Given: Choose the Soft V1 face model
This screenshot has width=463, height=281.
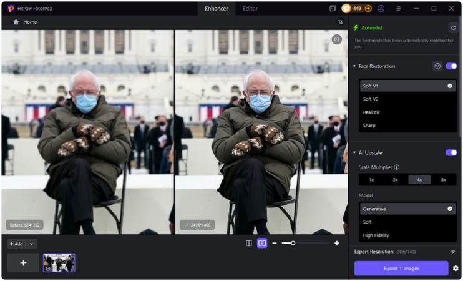Looking at the screenshot, I should pyautogui.click(x=408, y=86).
